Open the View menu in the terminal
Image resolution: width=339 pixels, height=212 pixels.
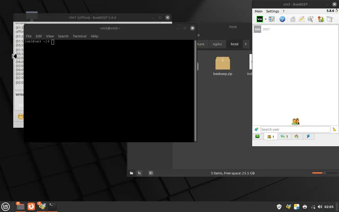click(x=50, y=36)
